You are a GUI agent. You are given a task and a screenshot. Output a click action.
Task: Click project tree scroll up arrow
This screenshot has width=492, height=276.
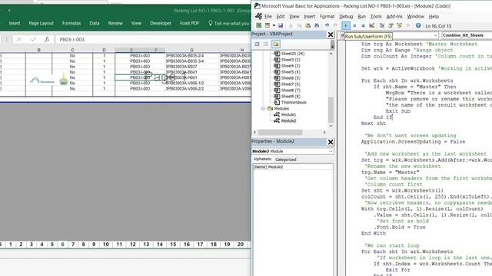click(331, 54)
